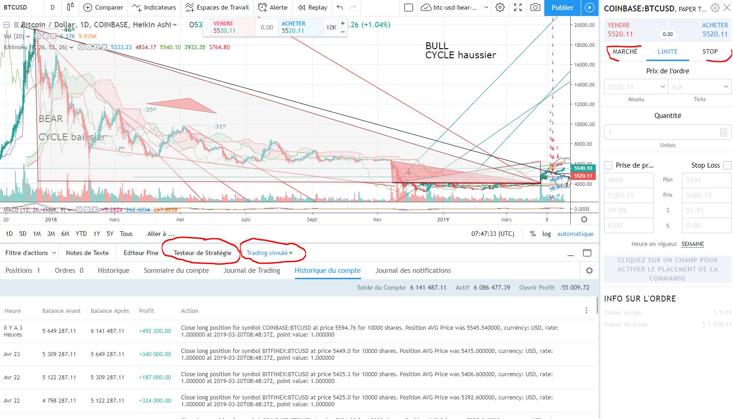Click the blue Publier button
The width and height of the screenshot is (733, 419).
[x=562, y=7]
